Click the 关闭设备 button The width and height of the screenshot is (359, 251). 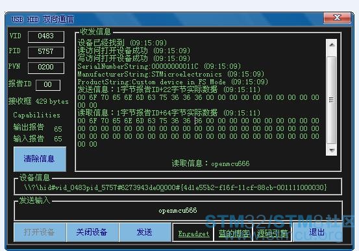[92, 232]
